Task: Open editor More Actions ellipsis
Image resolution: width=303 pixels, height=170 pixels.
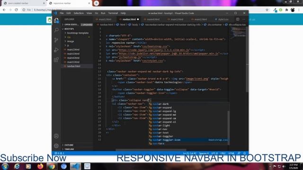Action: coord(244,19)
